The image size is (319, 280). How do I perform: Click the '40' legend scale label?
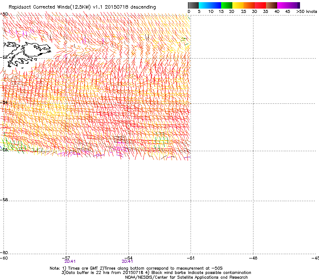277,12
